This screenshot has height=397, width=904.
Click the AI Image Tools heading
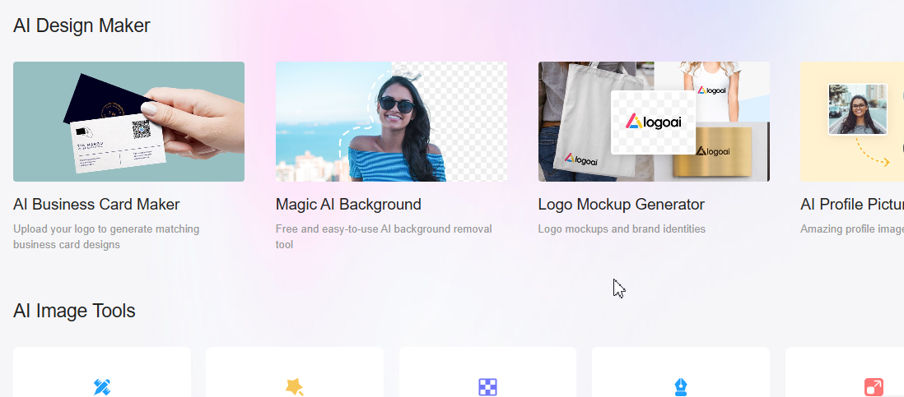pyautogui.click(x=74, y=311)
